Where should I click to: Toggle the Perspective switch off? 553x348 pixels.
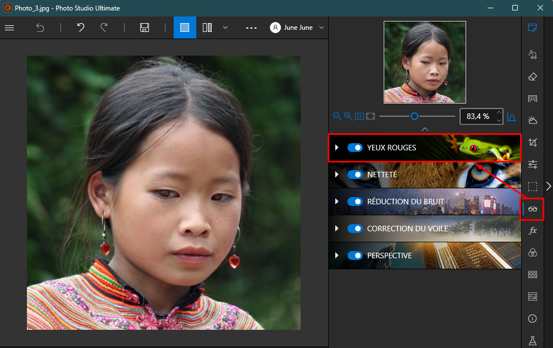tap(355, 255)
